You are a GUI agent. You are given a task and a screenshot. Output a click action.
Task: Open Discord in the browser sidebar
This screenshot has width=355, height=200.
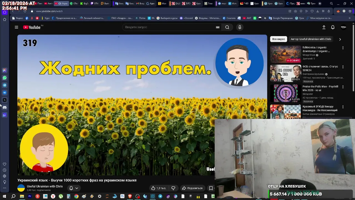point(4,107)
